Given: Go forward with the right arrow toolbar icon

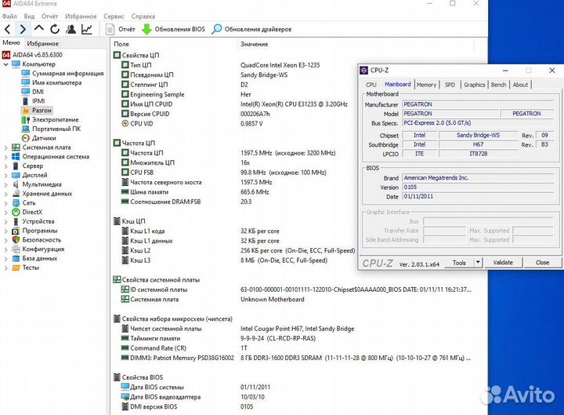Looking at the screenshot, I should (x=23, y=29).
